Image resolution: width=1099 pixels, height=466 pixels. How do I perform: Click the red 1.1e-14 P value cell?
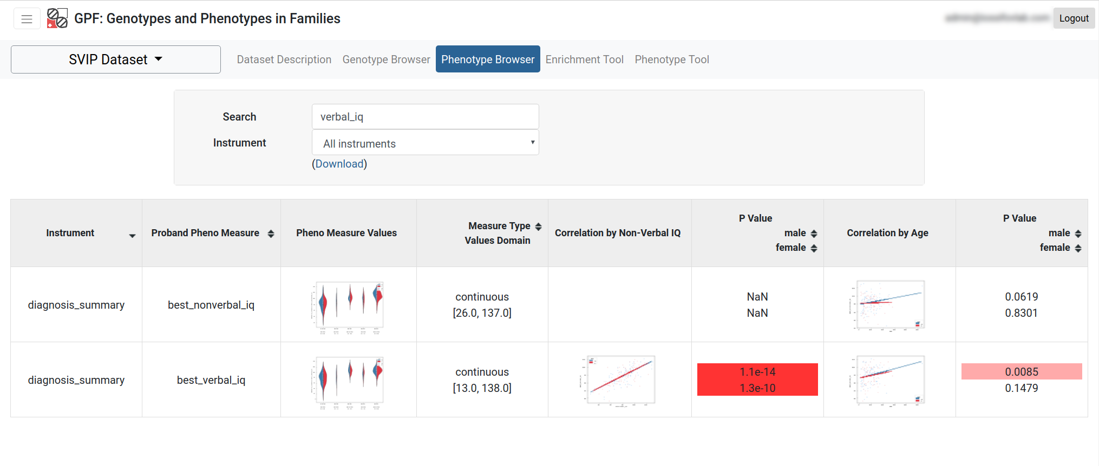tap(757, 372)
